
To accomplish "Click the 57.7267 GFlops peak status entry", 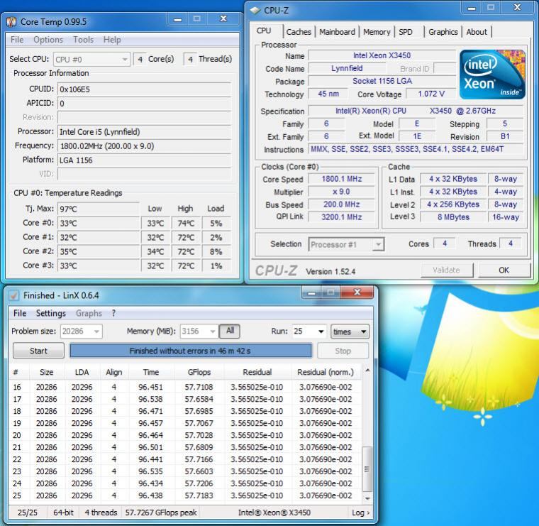I will point(161,513).
